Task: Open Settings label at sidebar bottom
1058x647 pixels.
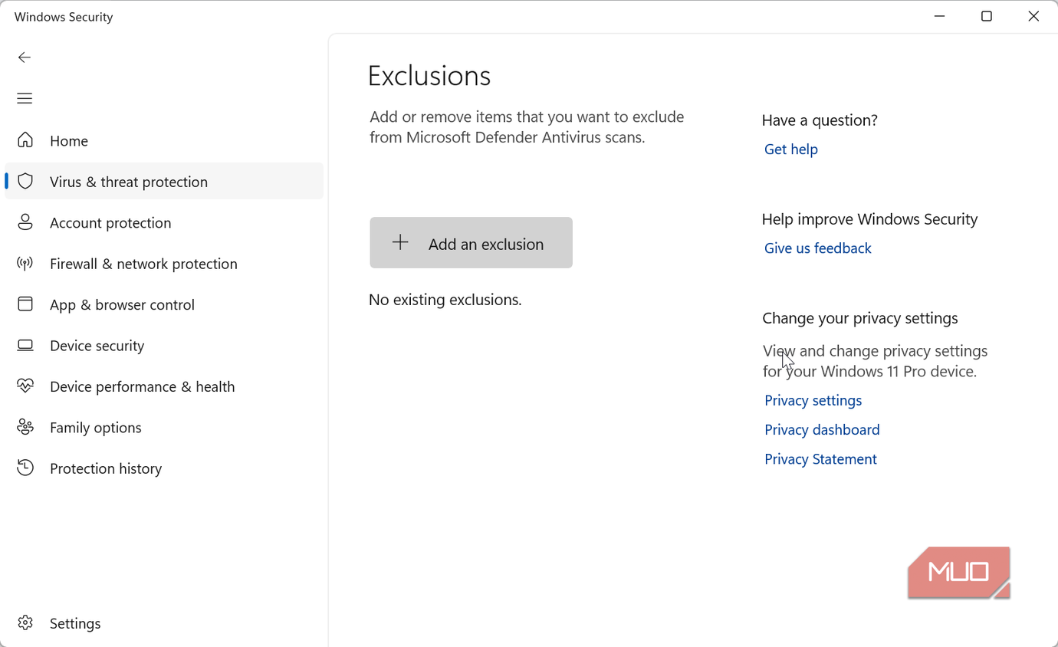Action: point(75,624)
